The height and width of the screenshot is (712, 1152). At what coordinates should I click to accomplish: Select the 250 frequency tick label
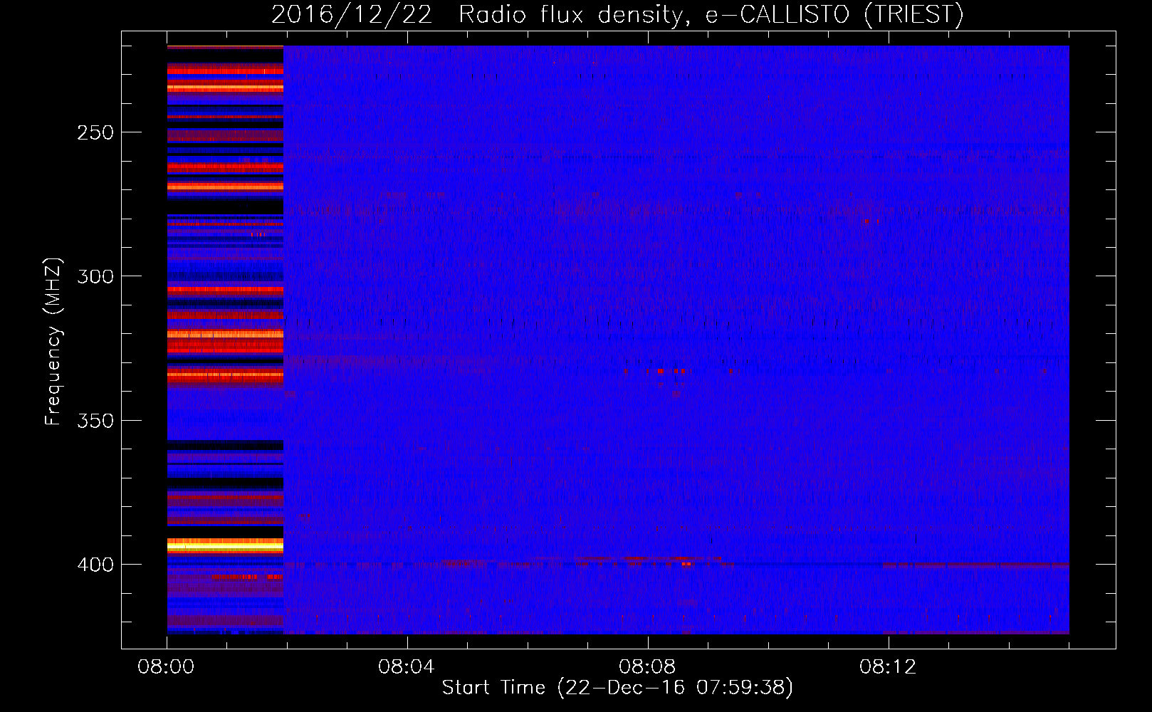click(95, 132)
